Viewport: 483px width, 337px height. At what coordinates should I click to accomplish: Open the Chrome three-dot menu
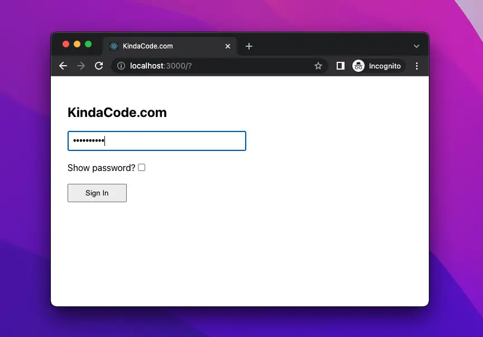tap(417, 66)
